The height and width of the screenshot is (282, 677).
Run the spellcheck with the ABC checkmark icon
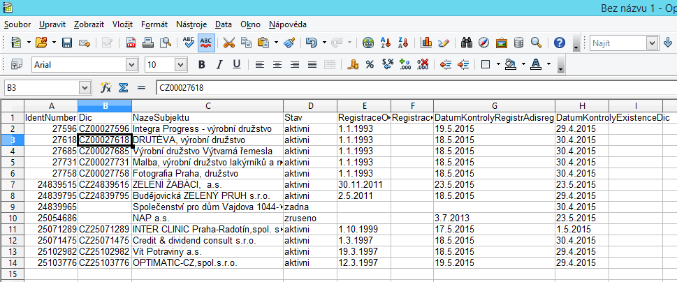pyautogui.click(x=189, y=43)
